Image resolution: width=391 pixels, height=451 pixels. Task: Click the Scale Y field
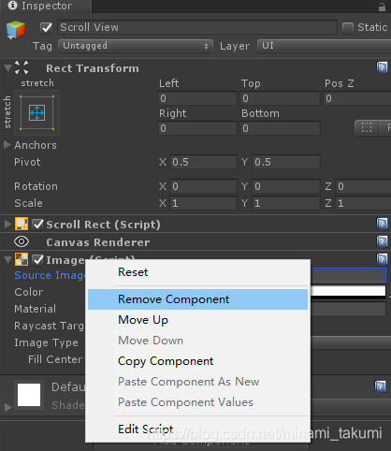click(x=287, y=203)
